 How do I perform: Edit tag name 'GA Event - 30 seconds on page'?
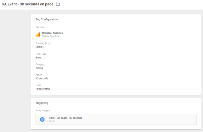[x=27, y=4]
